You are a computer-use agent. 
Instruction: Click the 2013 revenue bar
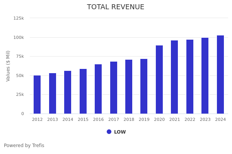[x=53, y=93]
